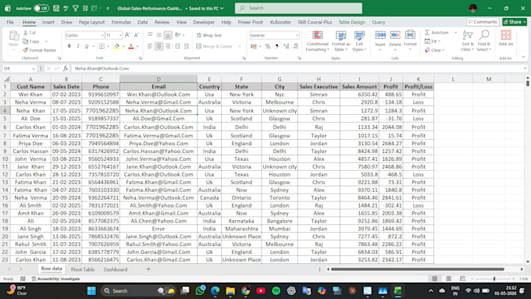Open the Format cells menu
Image resolution: width=531 pixels, height=299 pixels.
pyautogui.click(x=410, y=41)
